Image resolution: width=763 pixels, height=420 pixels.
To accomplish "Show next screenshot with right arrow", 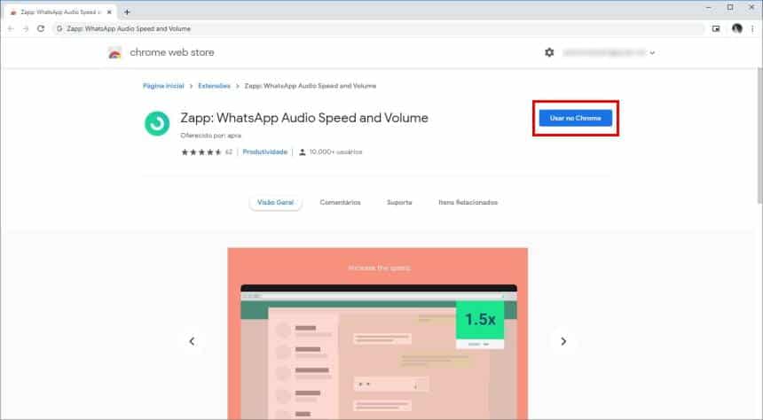I will (x=563, y=341).
